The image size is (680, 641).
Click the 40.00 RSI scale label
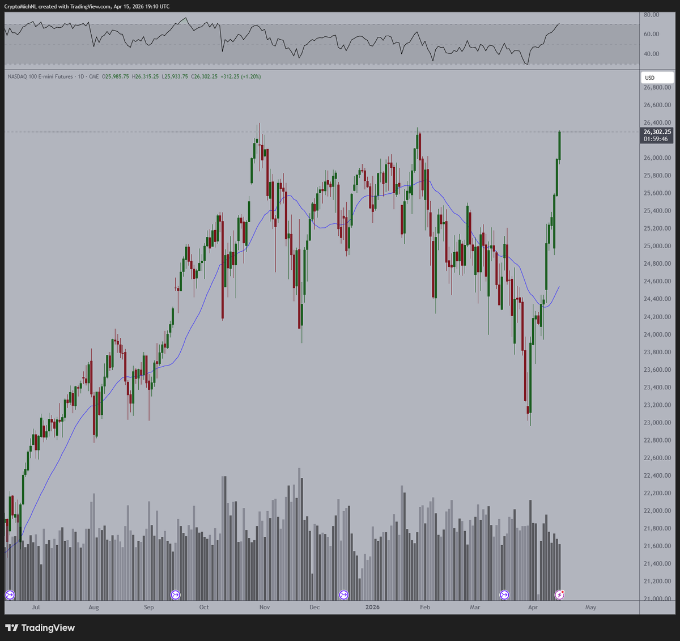(x=651, y=54)
